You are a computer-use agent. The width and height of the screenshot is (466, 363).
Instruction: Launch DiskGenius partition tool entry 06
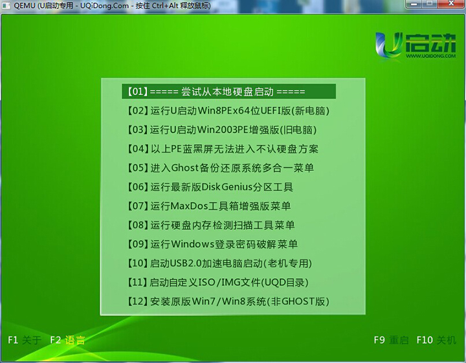click(210, 187)
